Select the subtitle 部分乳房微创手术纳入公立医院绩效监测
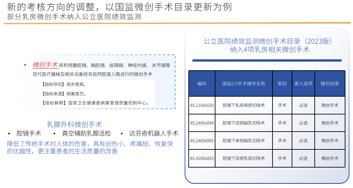Screen dimensions: 353x188 coord(74,17)
